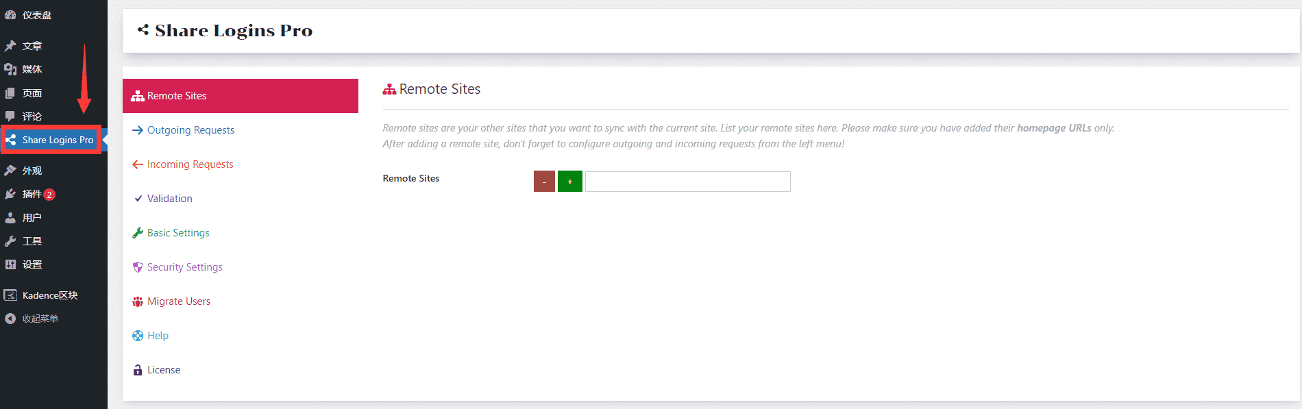Click the Kadence blocks icon
The height and width of the screenshot is (409, 1302).
click(x=10, y=295)
